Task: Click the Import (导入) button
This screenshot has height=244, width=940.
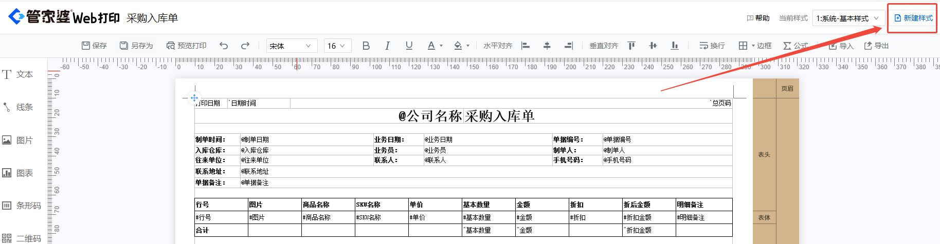Action: pos(841,46)
